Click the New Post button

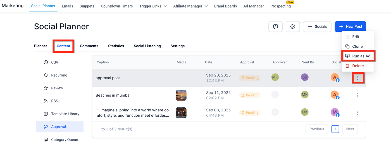[x=350, y=26]
